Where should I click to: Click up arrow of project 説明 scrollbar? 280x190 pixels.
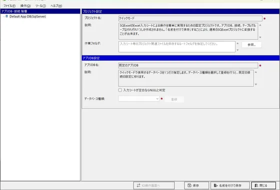point(260,25)
